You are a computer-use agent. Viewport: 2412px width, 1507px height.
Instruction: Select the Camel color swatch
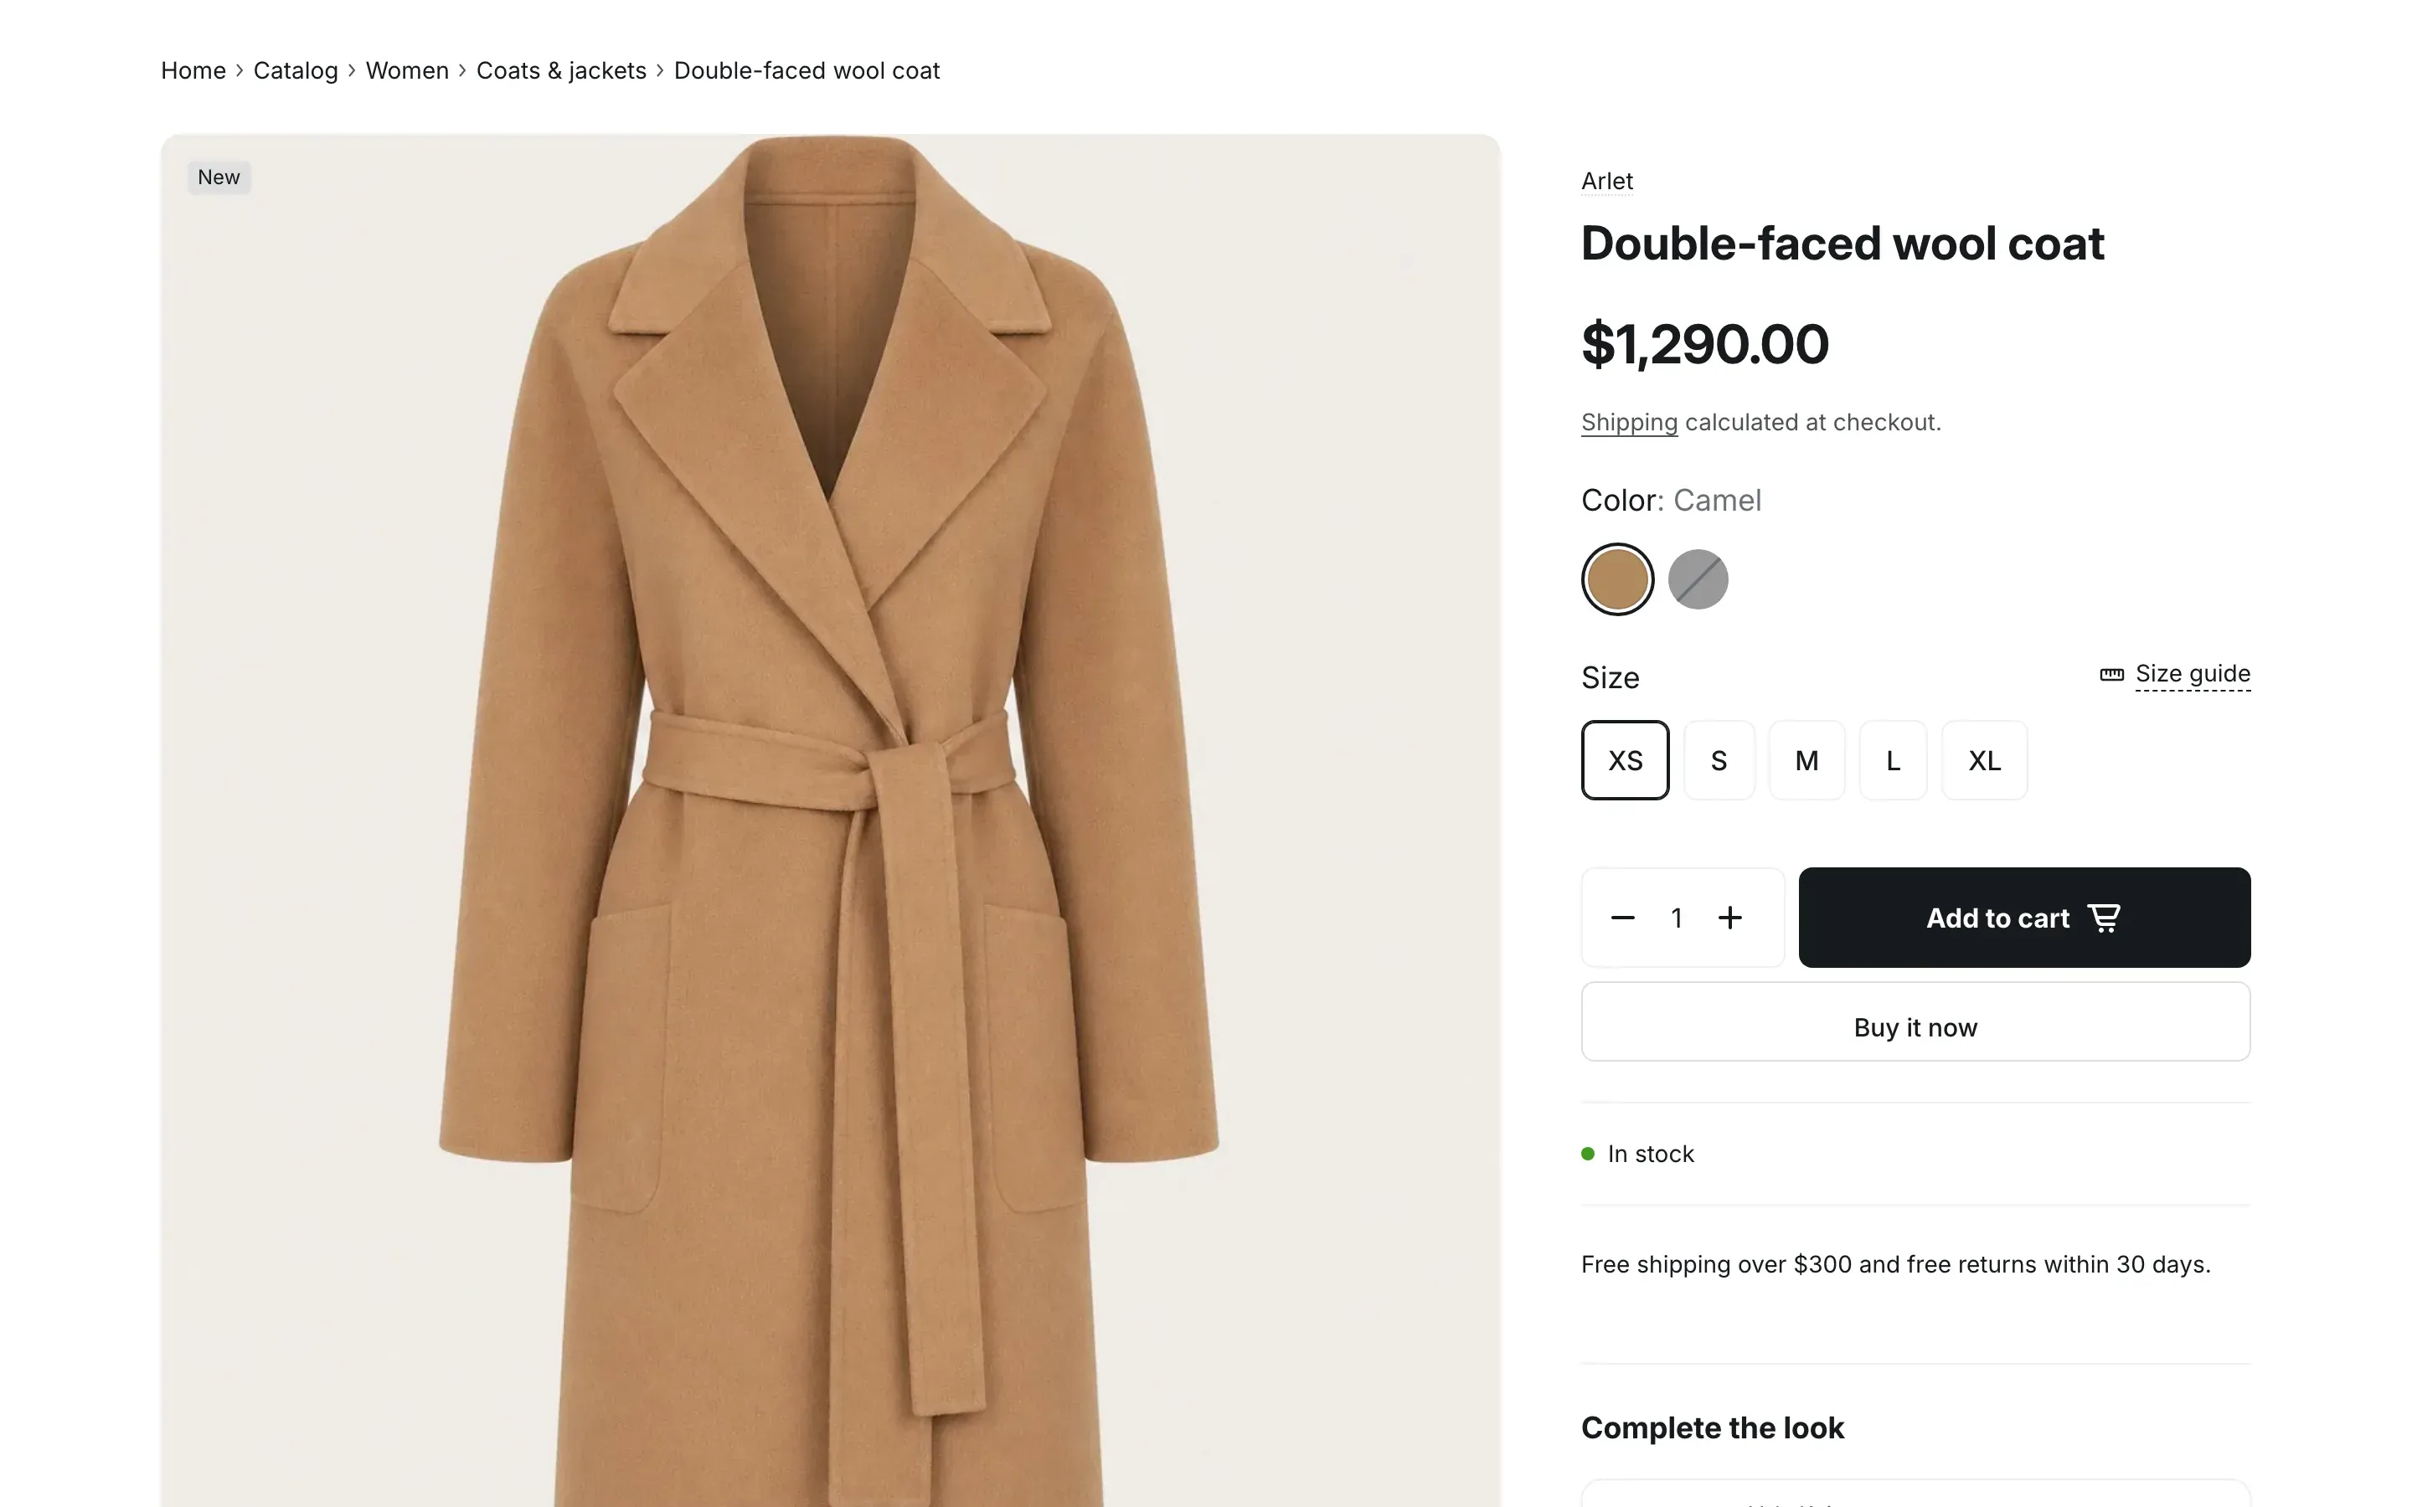1616,579
